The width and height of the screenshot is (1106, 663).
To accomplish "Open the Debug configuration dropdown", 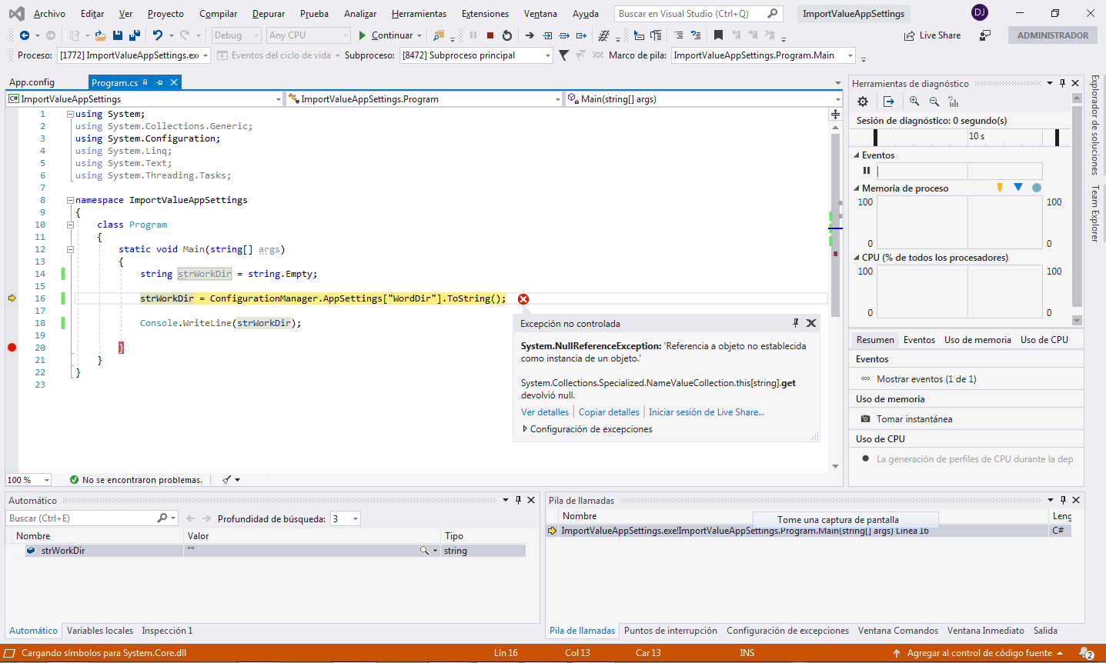I will click(236, 35).
